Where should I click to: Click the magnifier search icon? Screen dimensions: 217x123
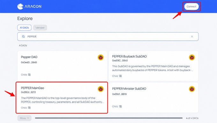pos(23,37)
